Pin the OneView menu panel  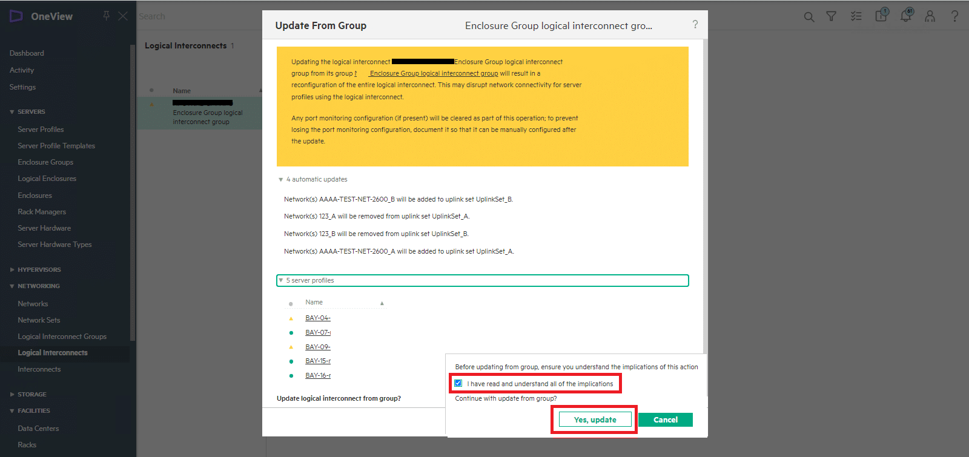107,16
